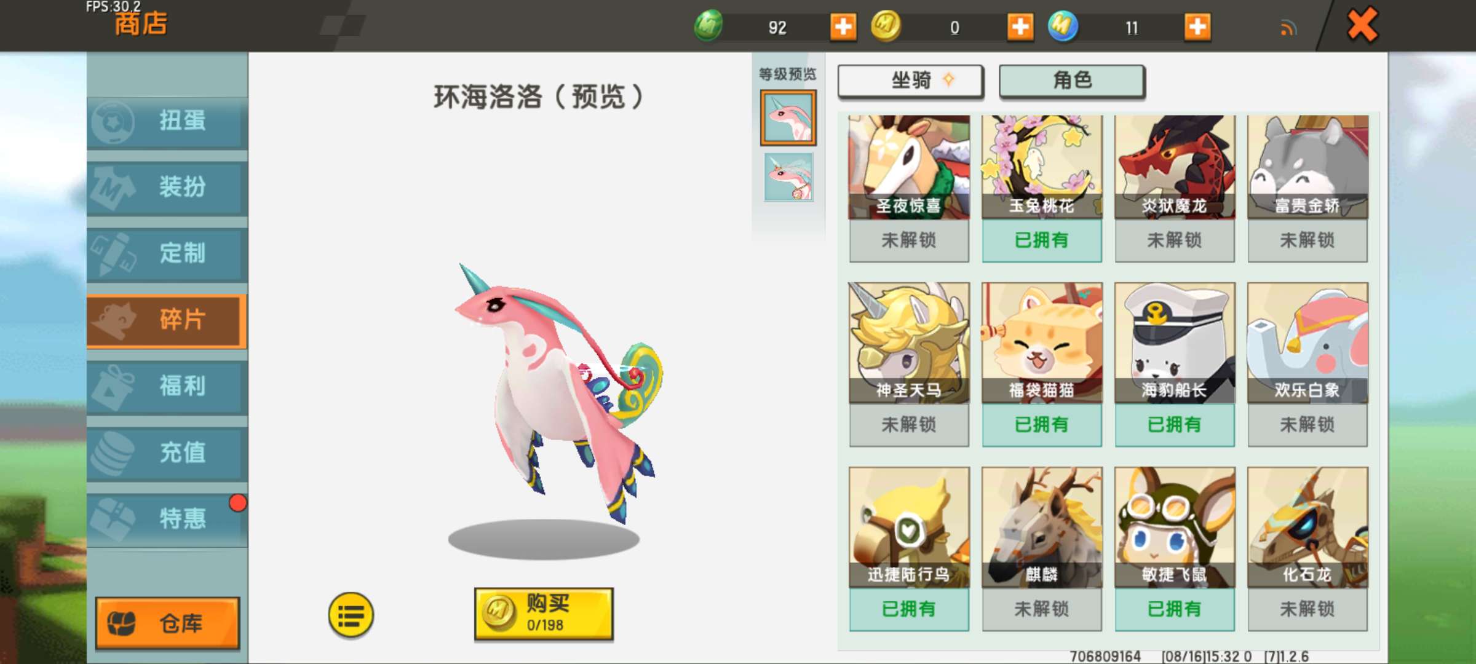This screenshot has height=664, width=1476.
Task: Close the shop with orange X
Action: tap(1362, 26)
